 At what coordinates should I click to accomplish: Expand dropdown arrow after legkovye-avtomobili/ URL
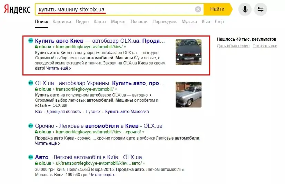click(x=116, y=90)
